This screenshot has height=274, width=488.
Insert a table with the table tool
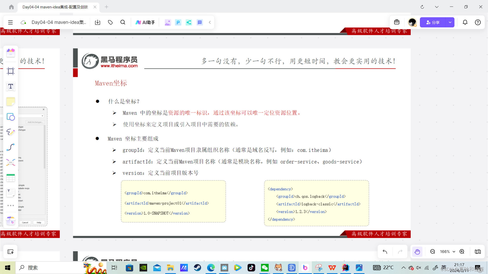(x=11, y=178)
